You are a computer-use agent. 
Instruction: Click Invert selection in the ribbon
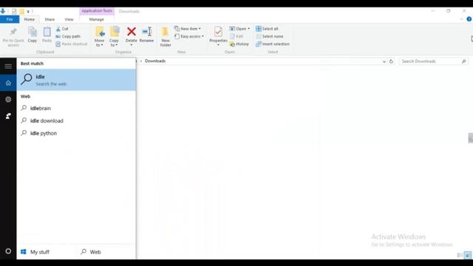273,44
